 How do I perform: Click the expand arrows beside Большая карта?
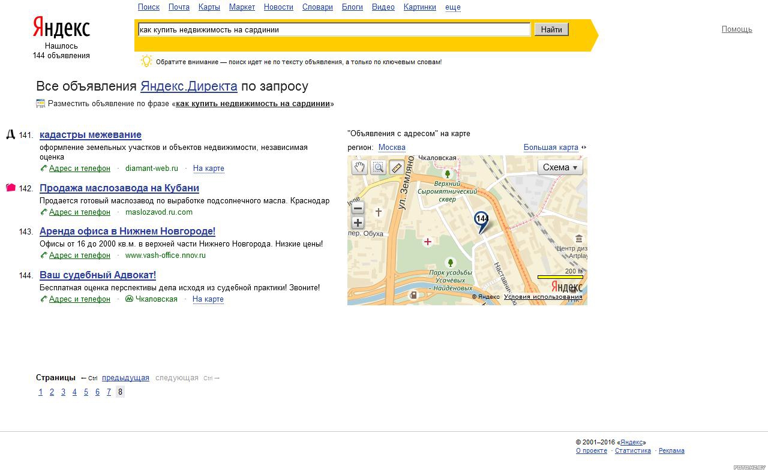click(584, 148)
